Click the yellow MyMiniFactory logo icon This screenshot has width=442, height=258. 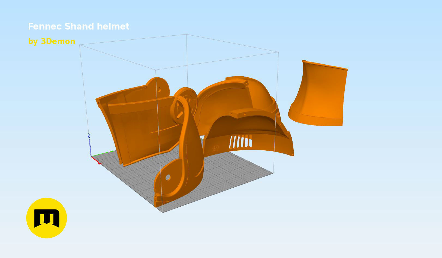47,218
